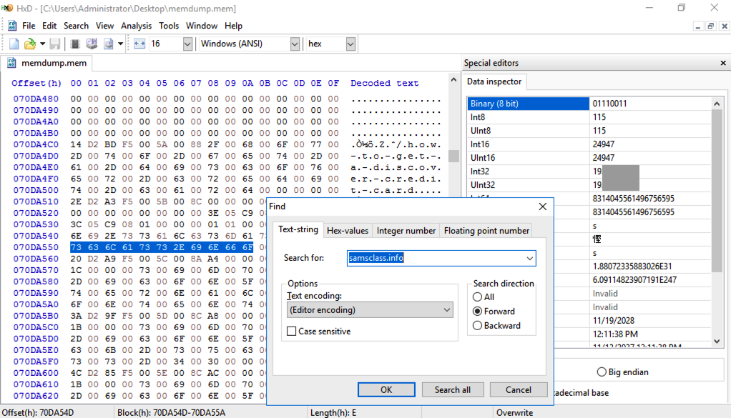This screenshot has height=418, width=731.
Task: Open the Edit menu
Action: [x=49, y=26]
